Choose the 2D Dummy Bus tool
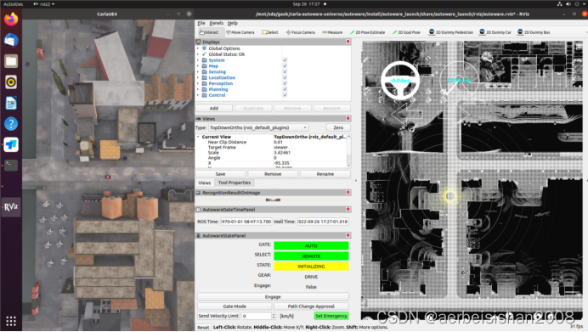 (534, 32)
